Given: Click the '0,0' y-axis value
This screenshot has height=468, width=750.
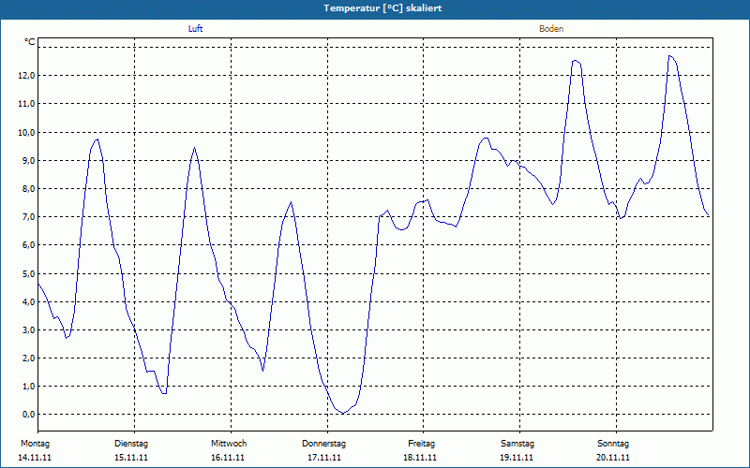Looking at the screenshot, I should [x=29, y=415].
